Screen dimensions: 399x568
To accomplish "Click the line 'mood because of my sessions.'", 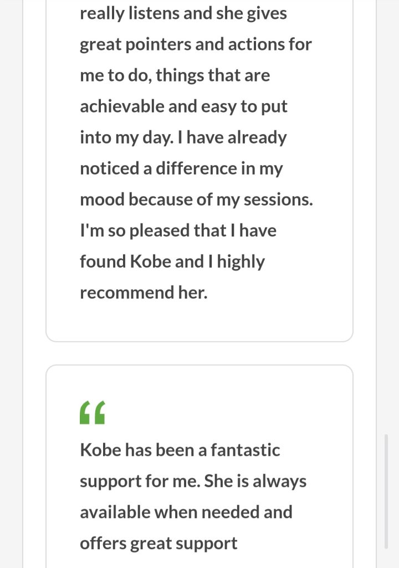I will 196,200.
